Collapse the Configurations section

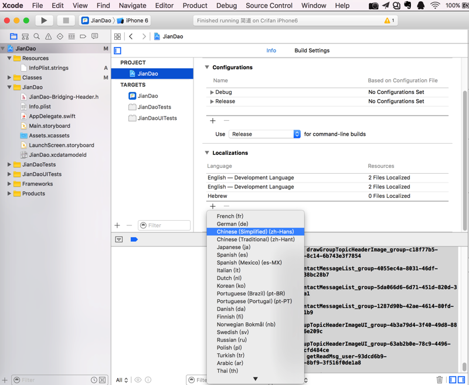point(207,67)
